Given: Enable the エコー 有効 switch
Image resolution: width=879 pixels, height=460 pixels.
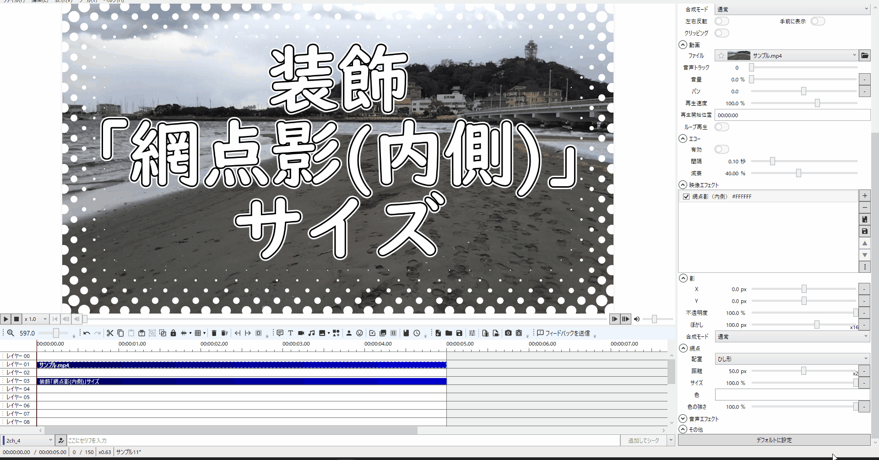Looking at the screenshot, I should click(x=722, y=149).
